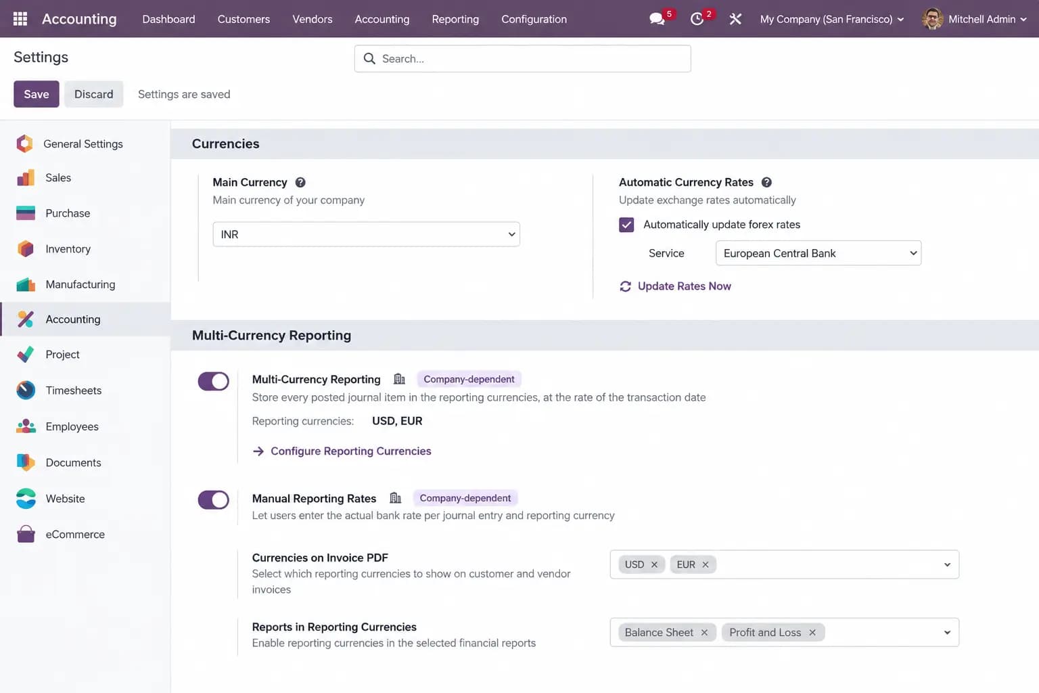Click Company-dependent badge for Multi-Currency Reporting
The height and width of the screenshot is (693, 1039).
click(469, 379)
